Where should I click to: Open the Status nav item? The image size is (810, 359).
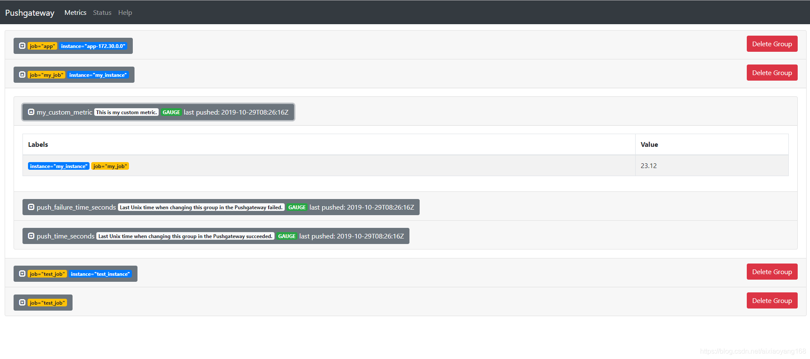click(102, 13)
